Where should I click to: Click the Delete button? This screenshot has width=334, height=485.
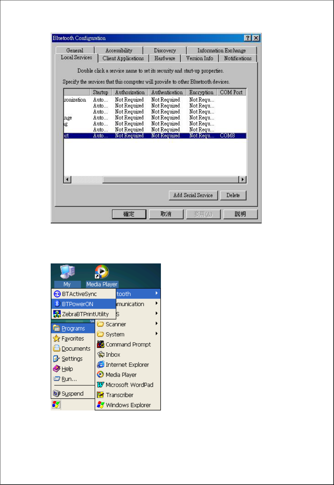coord(233,195)
